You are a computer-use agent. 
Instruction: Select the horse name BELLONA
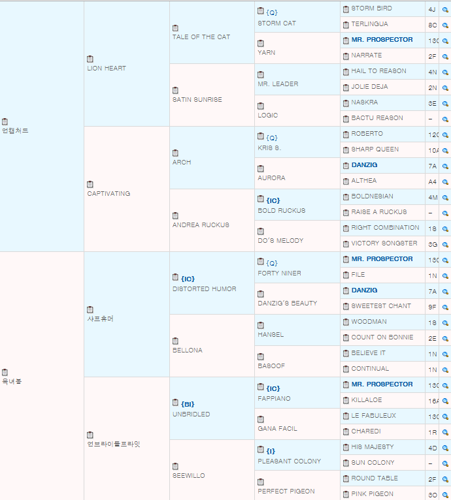pyautogui.click(x=188, y=350)
